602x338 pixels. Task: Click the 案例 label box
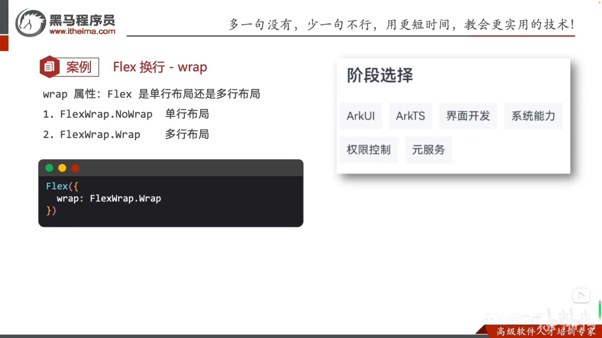tap(79, 67)
